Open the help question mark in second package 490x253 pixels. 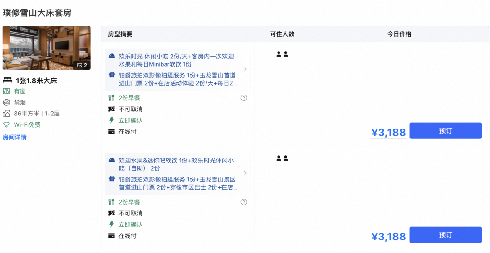pos(244,202)
